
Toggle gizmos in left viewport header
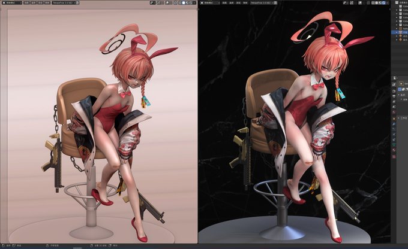[x=158, y=2]
